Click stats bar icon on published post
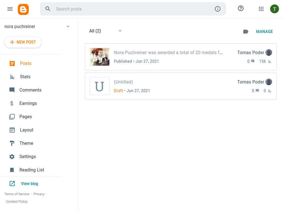Viewport: 284px width, 213px height. (x=270, y=61)
